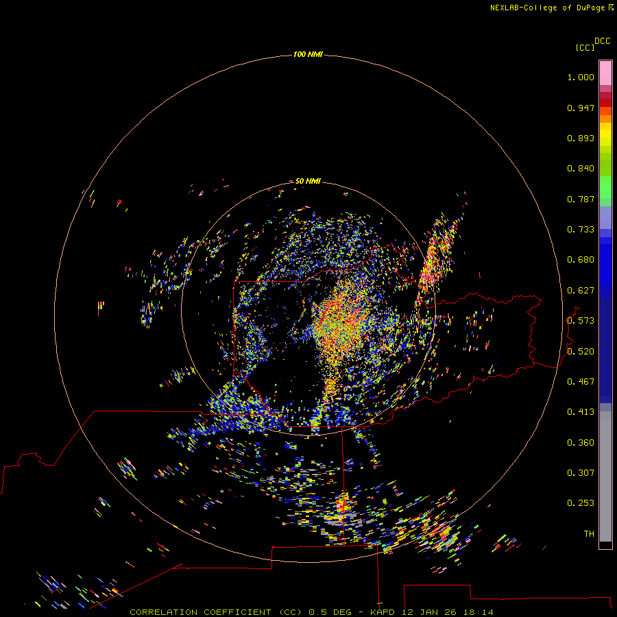Click the 0.573 legend value
The height and width of the screenshot is (617, 617).
581,321
